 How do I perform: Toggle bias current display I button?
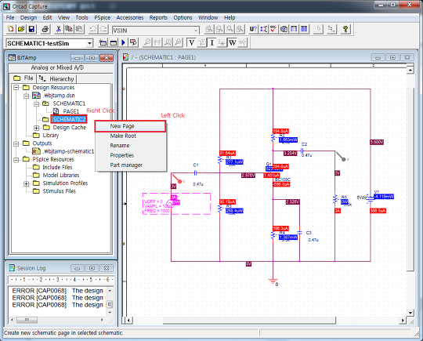pos(212,42)
